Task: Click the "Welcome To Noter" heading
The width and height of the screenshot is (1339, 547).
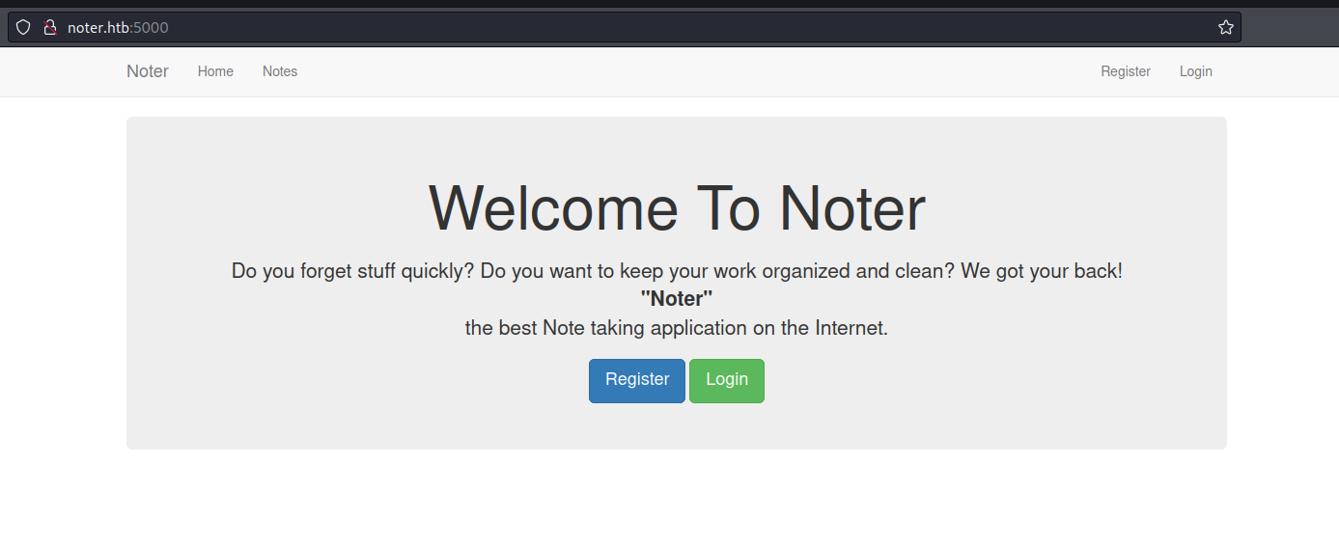Action: [x=676, y=208]
